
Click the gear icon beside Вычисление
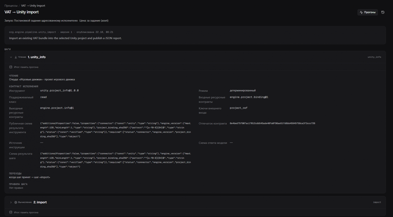[16, 202]
